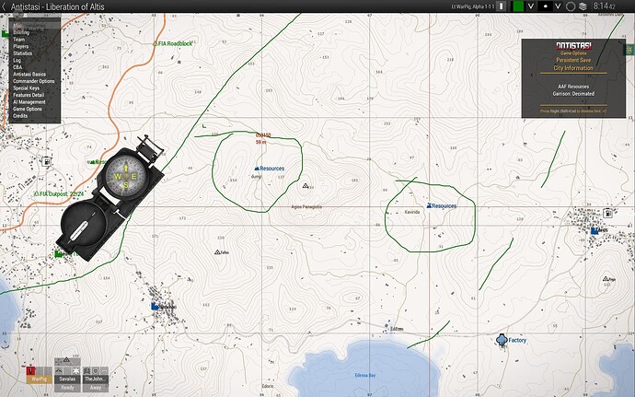Click the chevron rank icon above Savalas
635x397 pixels.
click(x=59, y=370)
